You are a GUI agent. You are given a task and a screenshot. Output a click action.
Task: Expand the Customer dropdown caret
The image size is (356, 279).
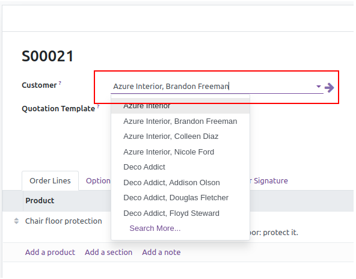(x=319, y=87)
